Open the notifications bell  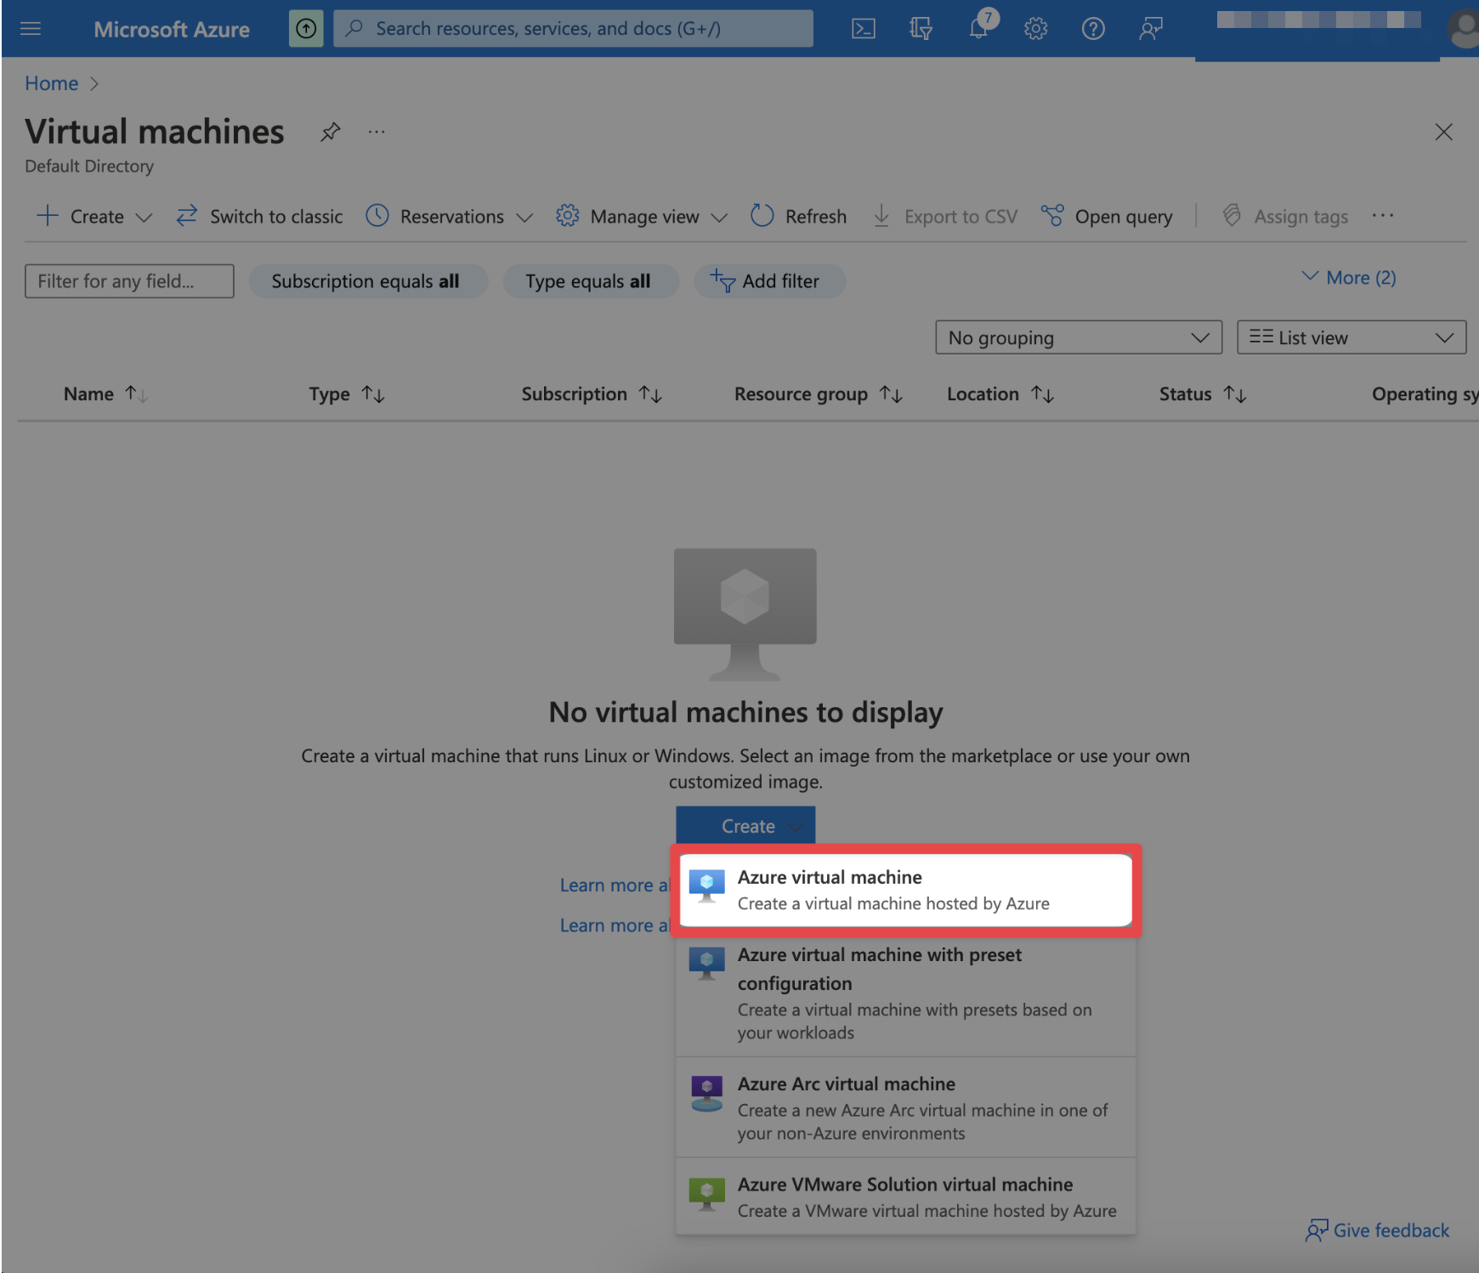point(979,27)
